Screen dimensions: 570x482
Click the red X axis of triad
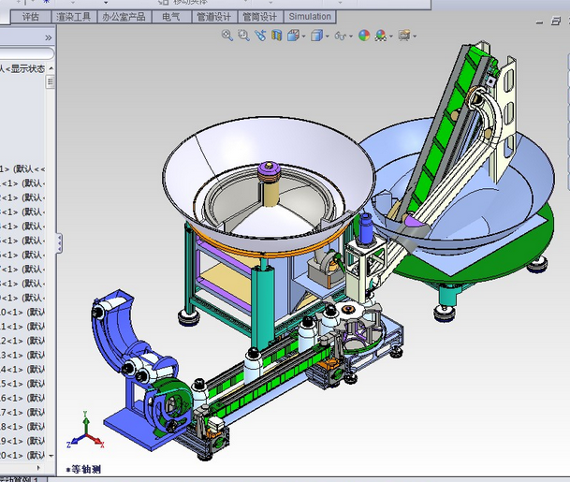click(x=96, y=441)
